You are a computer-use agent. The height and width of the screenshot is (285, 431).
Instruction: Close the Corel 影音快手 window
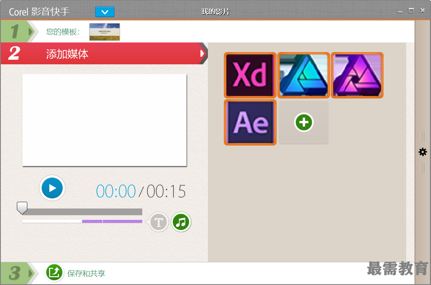[423, 11]
